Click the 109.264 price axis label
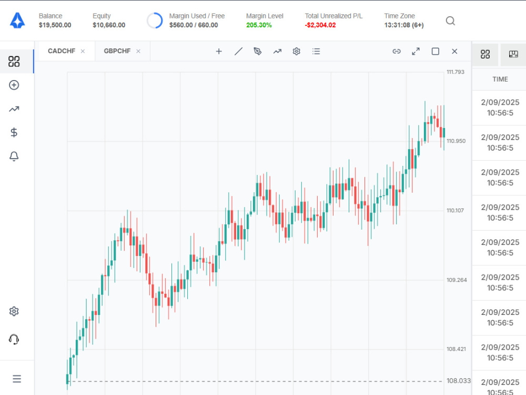The height and width of the screenshot is (395, 526). click(457, 280)
